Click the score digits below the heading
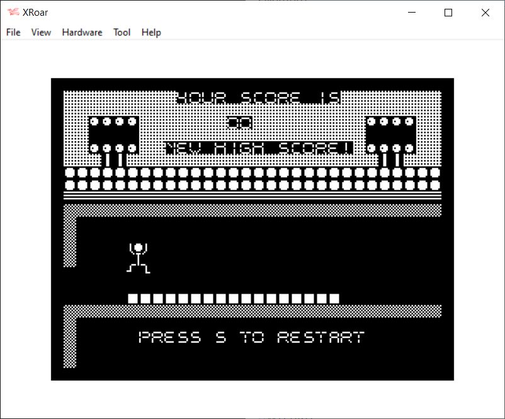The height and width of the screenshot is (419, 505). click(239, 123)
